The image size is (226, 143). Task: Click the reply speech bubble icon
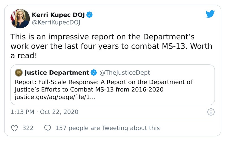(48, 128)
